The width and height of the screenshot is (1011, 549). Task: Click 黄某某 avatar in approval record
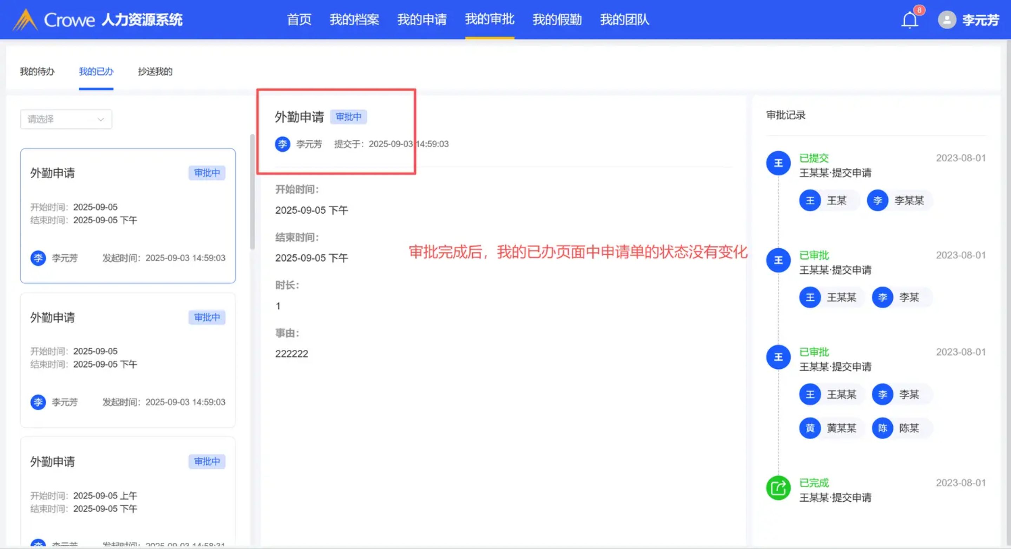click(x=810, y=428)
